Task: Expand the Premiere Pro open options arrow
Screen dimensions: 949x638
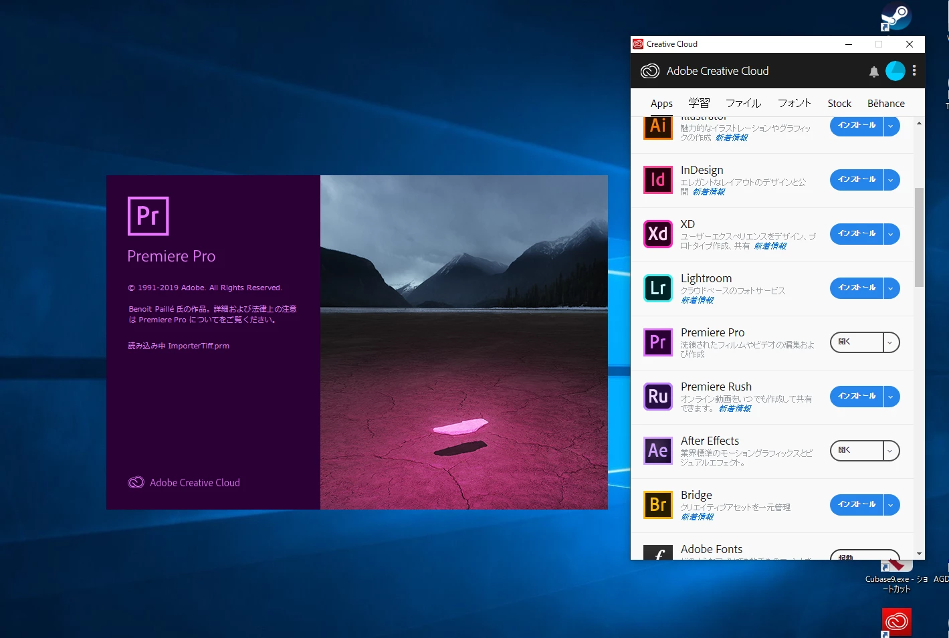Action: pyautogui.click(x=891, y=342)
